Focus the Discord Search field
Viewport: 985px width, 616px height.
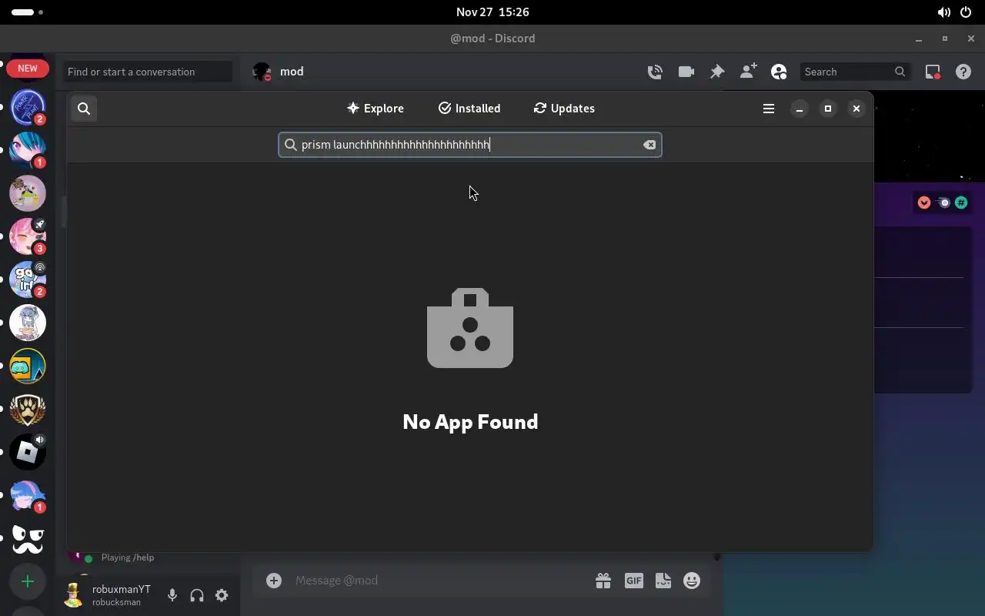855,72
